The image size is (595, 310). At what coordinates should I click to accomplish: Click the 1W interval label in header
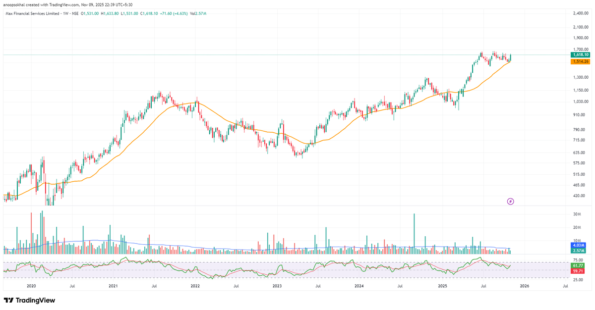(66, 13)
